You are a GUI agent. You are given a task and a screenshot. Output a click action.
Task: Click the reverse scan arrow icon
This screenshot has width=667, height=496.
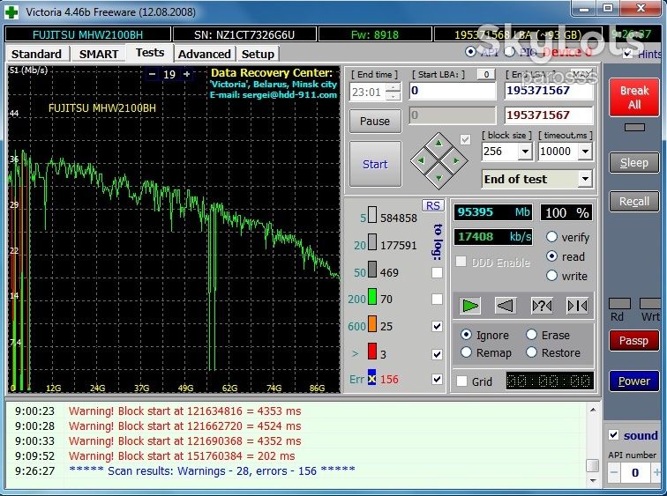506,306
